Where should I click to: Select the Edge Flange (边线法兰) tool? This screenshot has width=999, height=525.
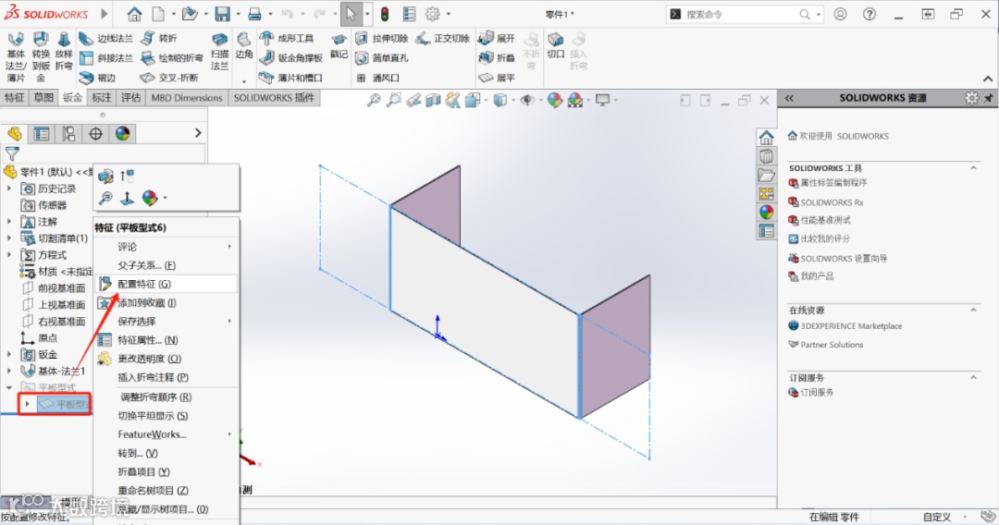pyautogui.click(x=105, y=39)
